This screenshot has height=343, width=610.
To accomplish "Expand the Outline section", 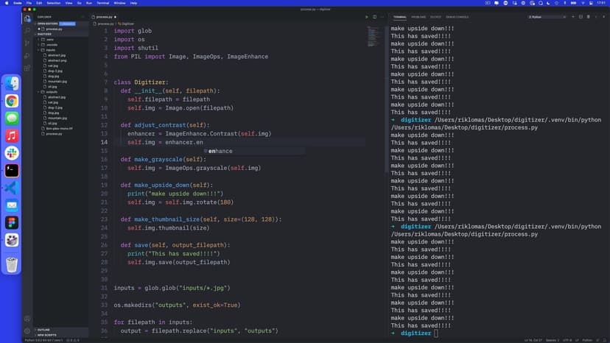I will [x=43, y=330].
